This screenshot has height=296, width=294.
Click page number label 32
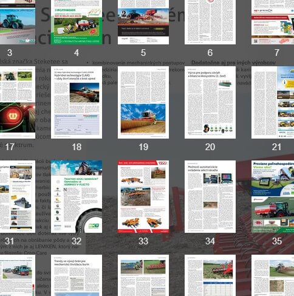click(77, 241)
